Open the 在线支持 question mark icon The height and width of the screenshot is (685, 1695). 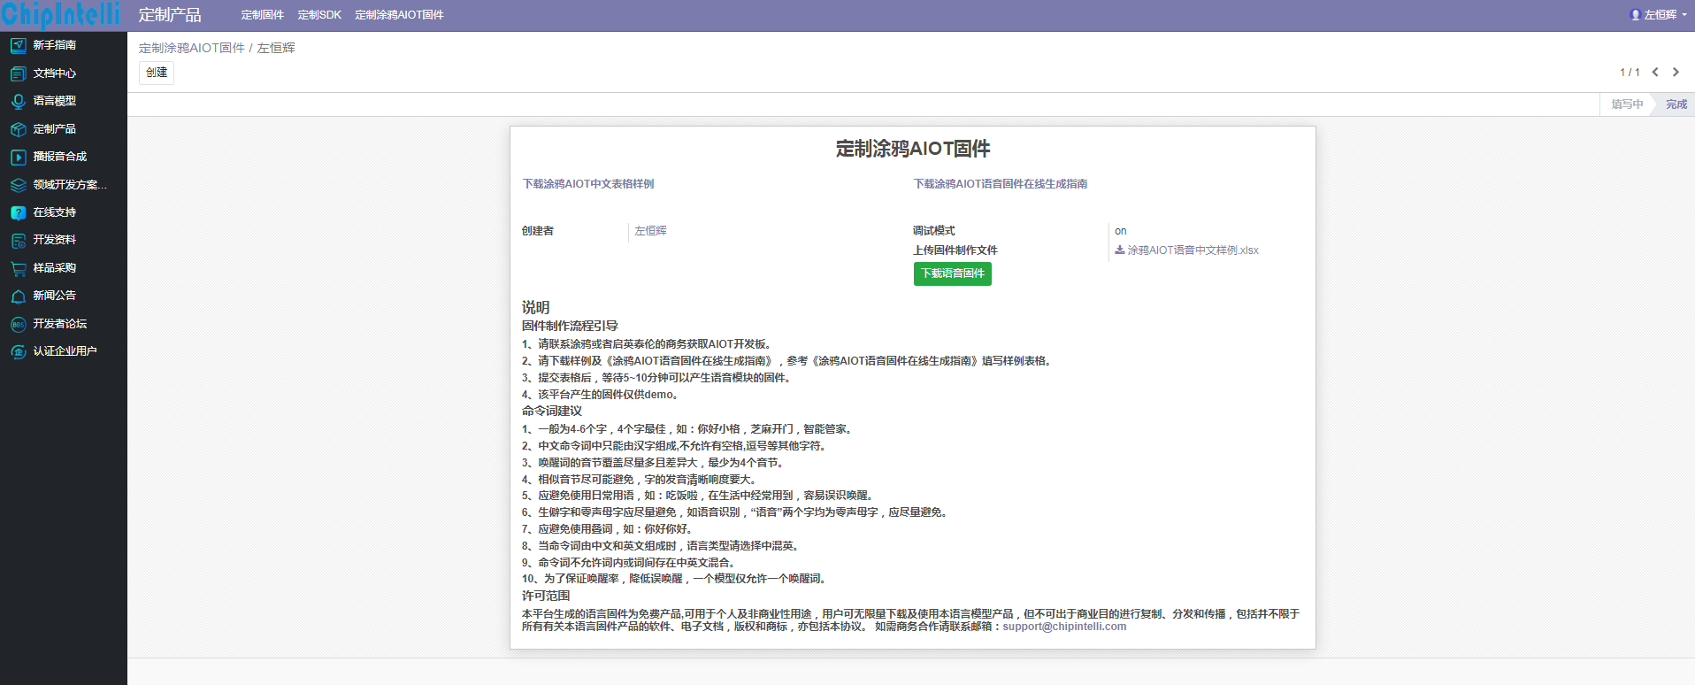pyautogui.click(x=18, y=212)
